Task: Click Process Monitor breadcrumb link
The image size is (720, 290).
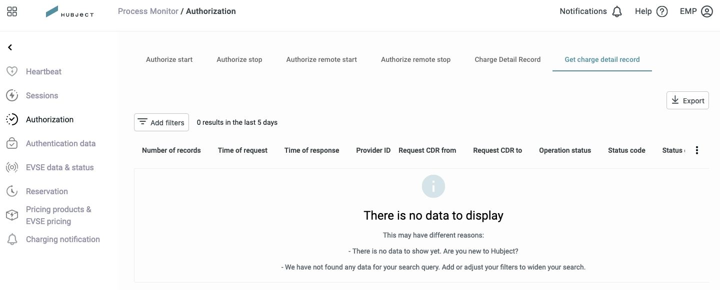Action: (148, 11)
